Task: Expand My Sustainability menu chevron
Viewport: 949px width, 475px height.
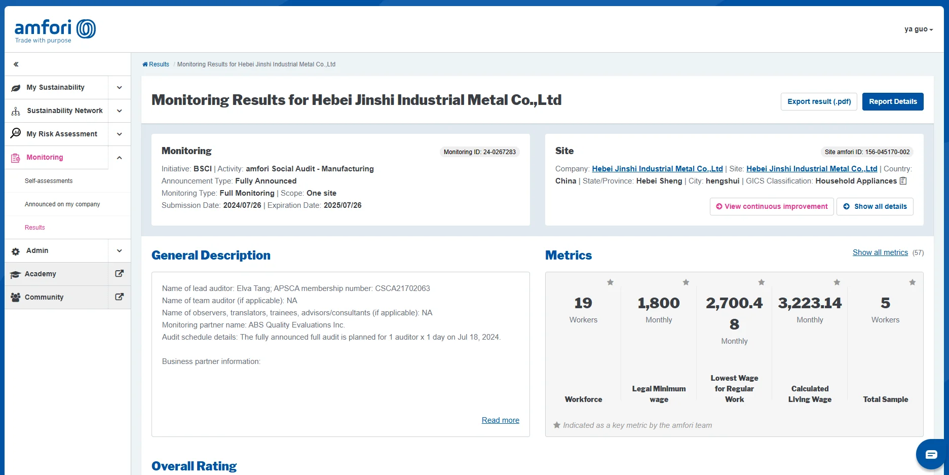Action: tap(120, 88)
